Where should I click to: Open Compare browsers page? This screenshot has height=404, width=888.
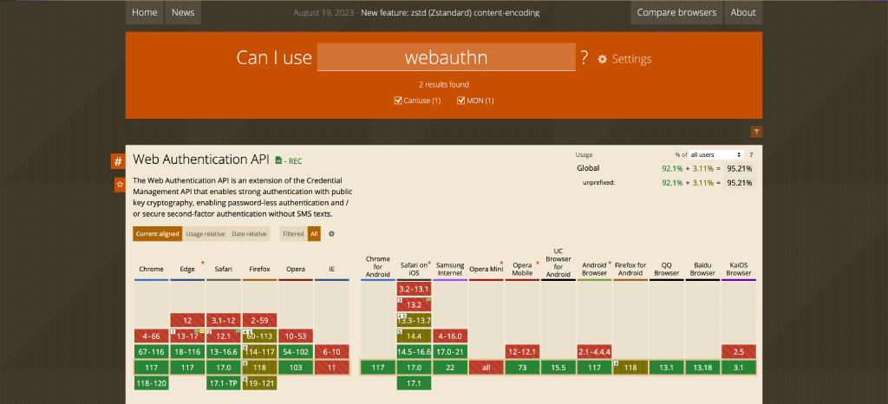pos(676,12)
